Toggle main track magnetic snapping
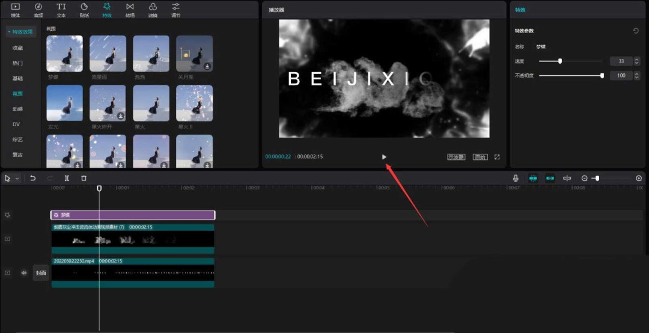Image resolution: width=649 pixels, height=333 pixels. coord(533,179)
